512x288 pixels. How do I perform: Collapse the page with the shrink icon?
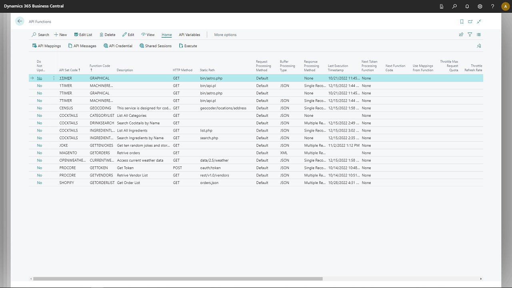point(479,22)
